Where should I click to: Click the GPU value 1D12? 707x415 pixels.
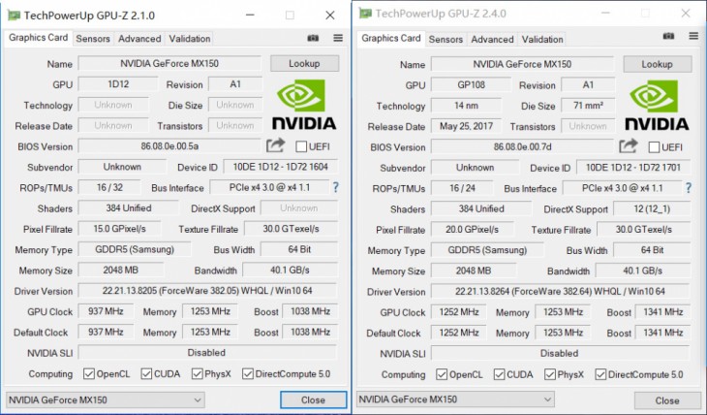[x=118, y=84]
